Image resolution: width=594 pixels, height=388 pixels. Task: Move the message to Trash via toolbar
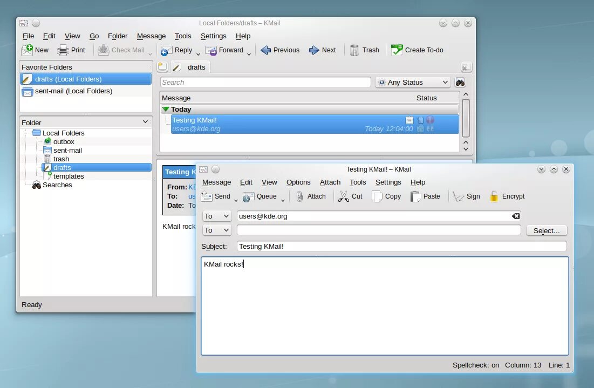tap(364, 50)
